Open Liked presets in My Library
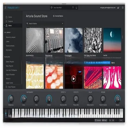The image size is (128, 128). tap(8, 42)
